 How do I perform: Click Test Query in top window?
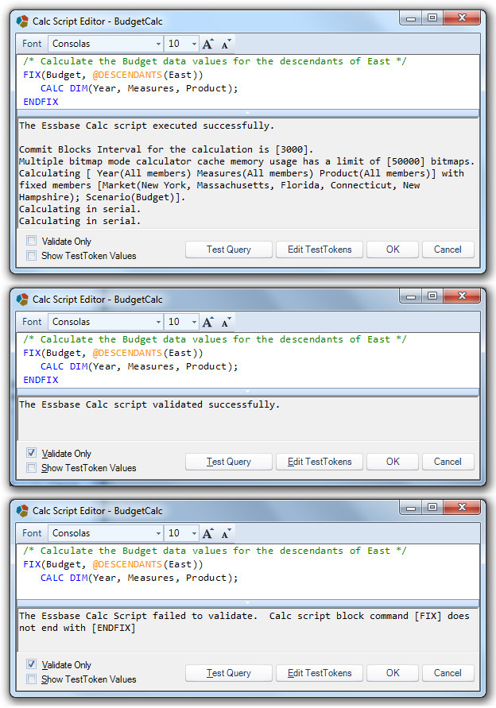coord(229,250)
